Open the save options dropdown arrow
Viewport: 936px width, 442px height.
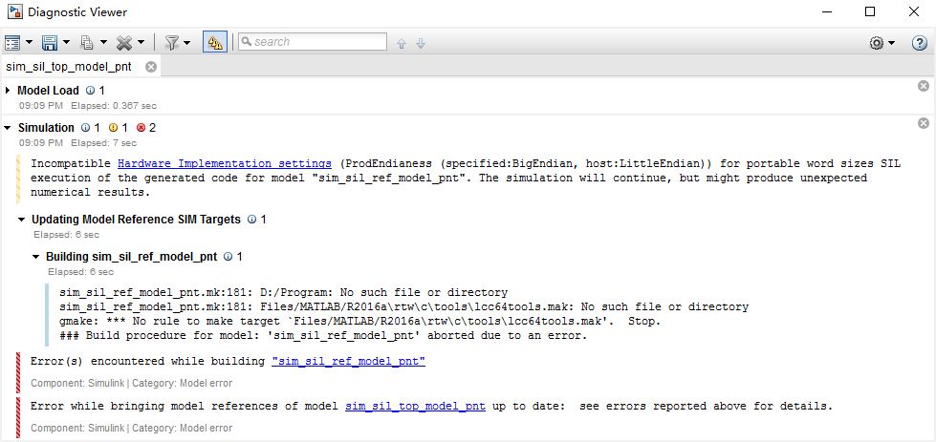pos(66,42)
